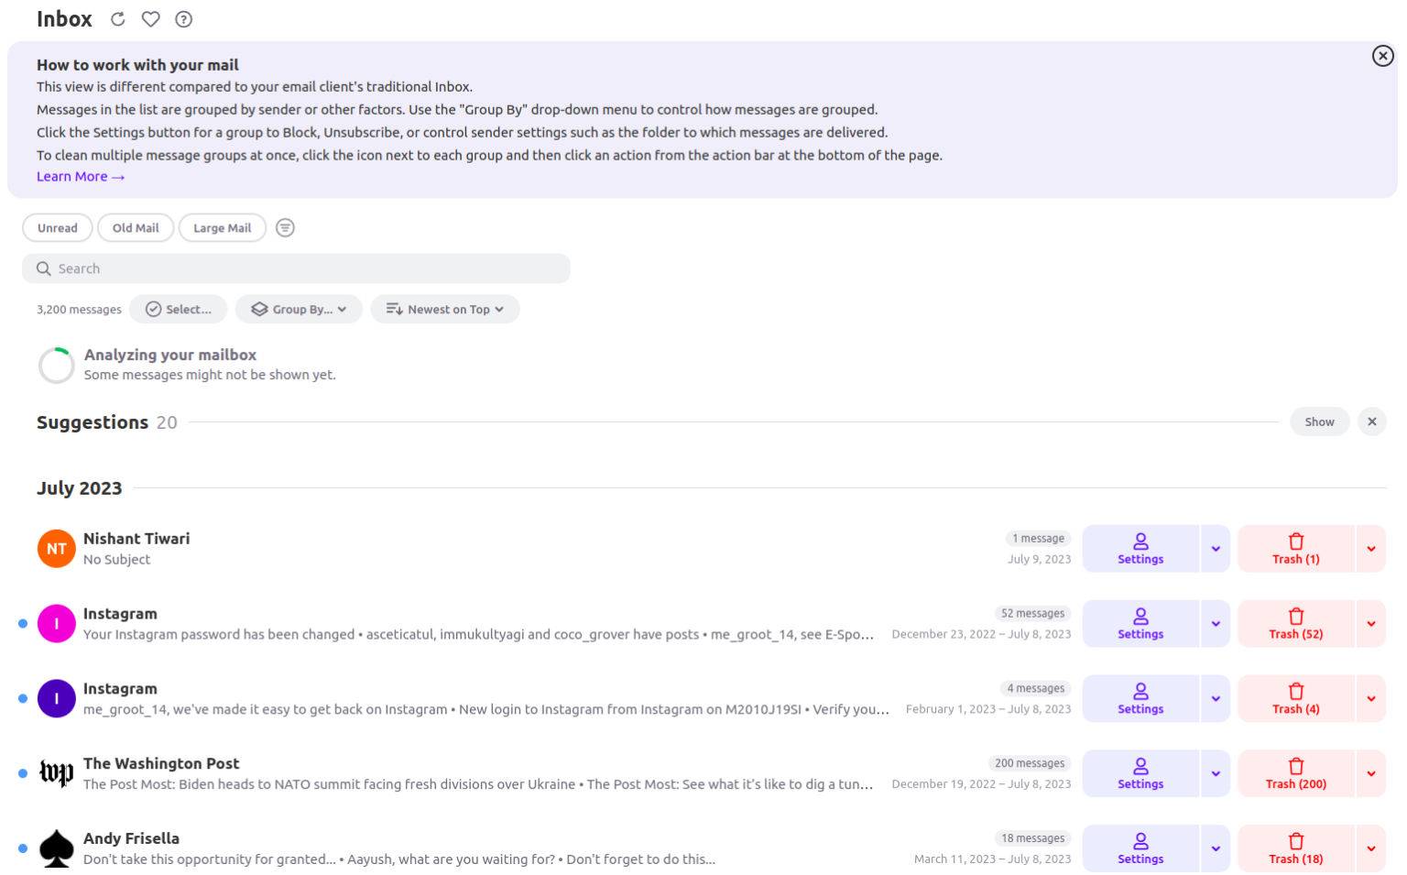
Task: Toggle the Unread filter chip
Action: [x=58, y=228]
